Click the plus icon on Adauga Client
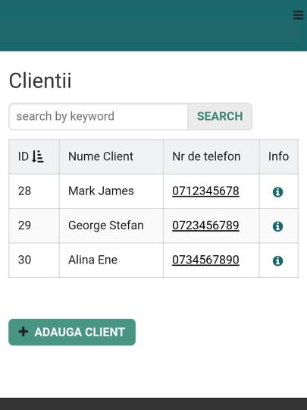The width and height of the screenshot is (307, 410). [x=23, y=332]
